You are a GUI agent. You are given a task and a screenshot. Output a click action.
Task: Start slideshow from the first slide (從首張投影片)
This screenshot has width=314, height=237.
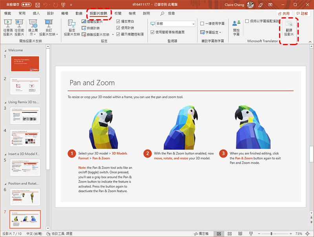[8, 27]
